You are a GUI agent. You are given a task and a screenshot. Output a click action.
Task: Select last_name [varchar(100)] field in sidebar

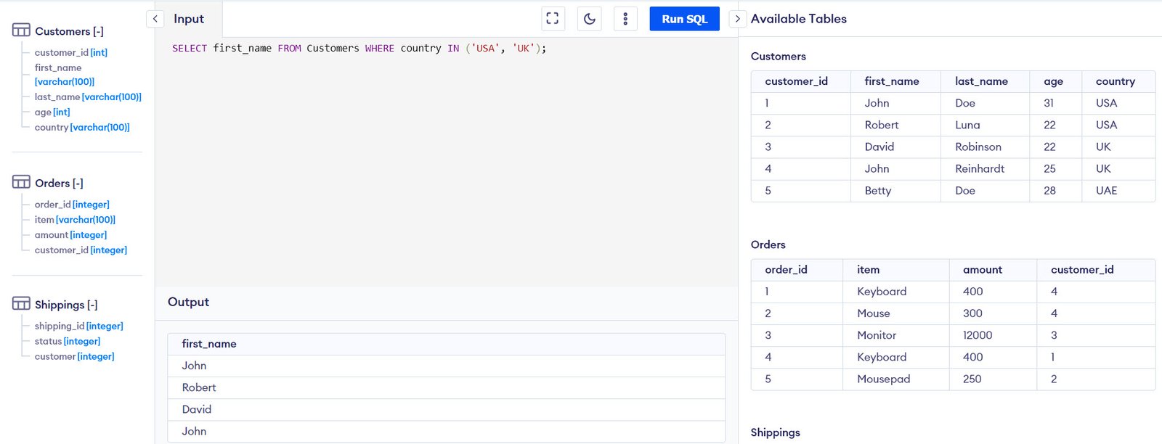click(88, 96)
